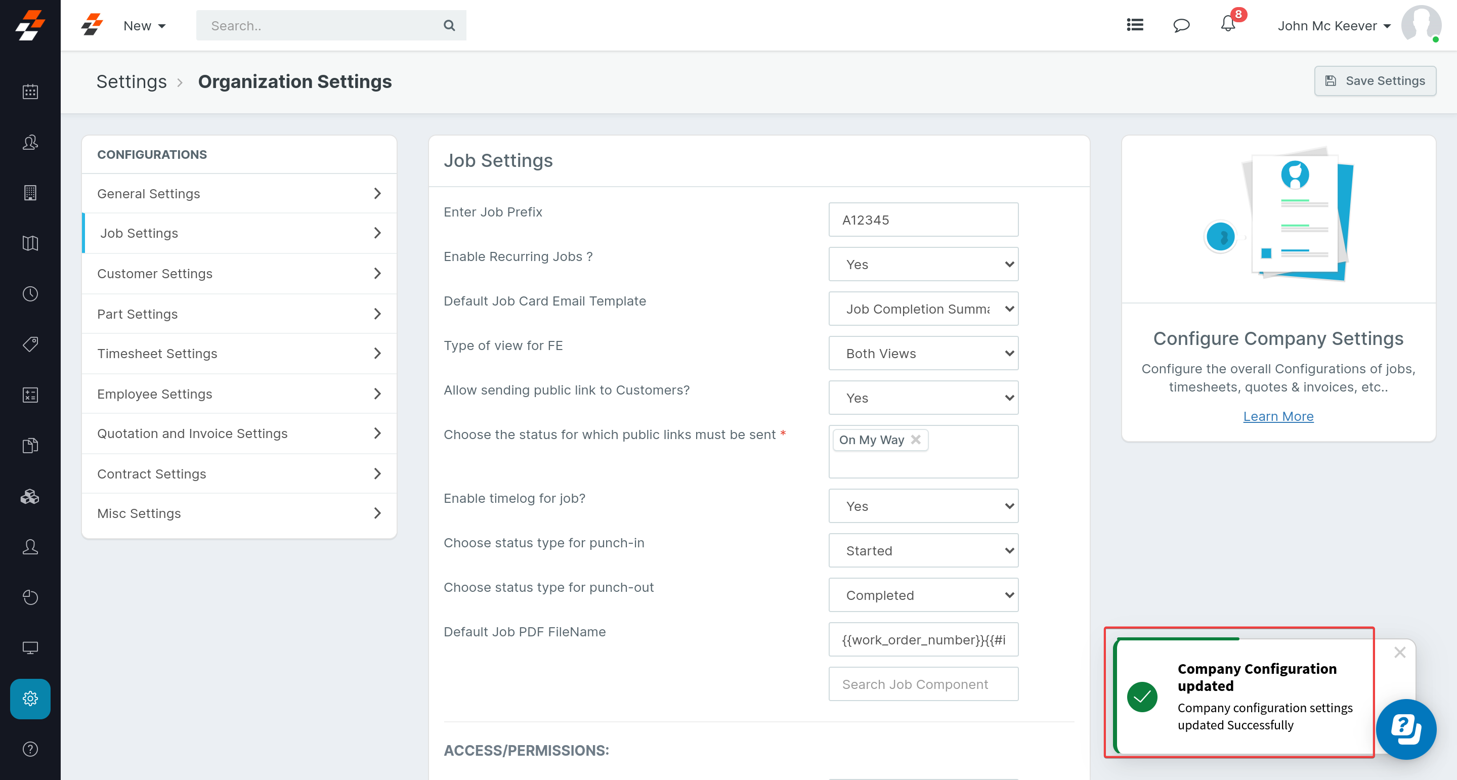Dismiss the Company Configuration updated notification
The width and height of the screenshot is (1457, 780).
(x=1399, y=653)
